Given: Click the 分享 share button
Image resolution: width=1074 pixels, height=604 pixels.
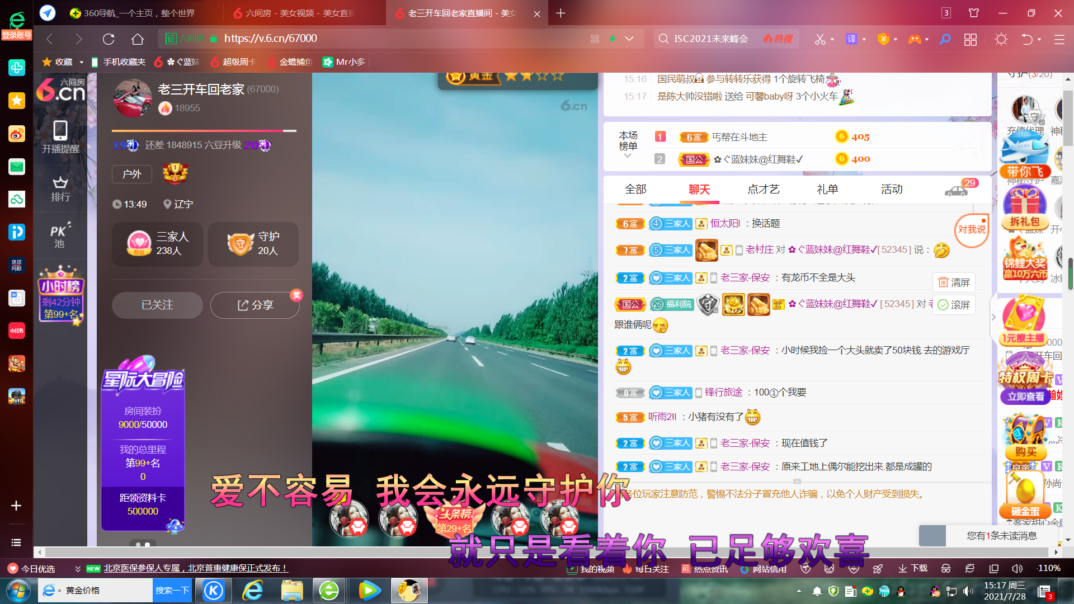Looking at the screenshot, I should [255, 305].
